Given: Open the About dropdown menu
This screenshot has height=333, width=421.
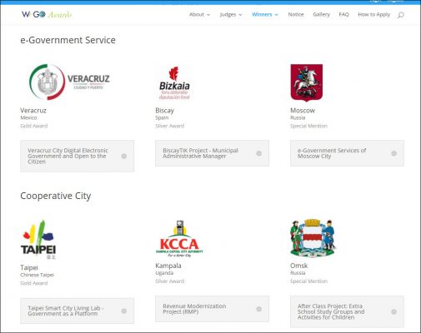Looking at the screenshot, I should click(x=199, y=14).
